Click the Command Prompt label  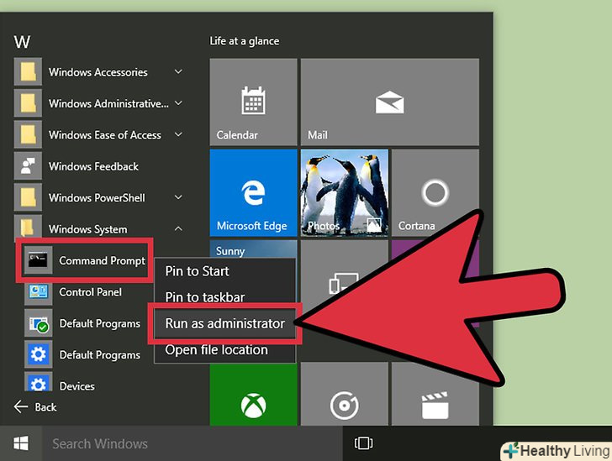[102, 260]
